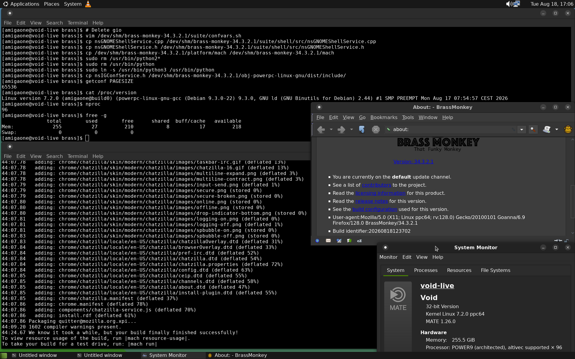Open the View menu in System Monitor
Viewport: 575px width, 359px height.
click(422, 257)
